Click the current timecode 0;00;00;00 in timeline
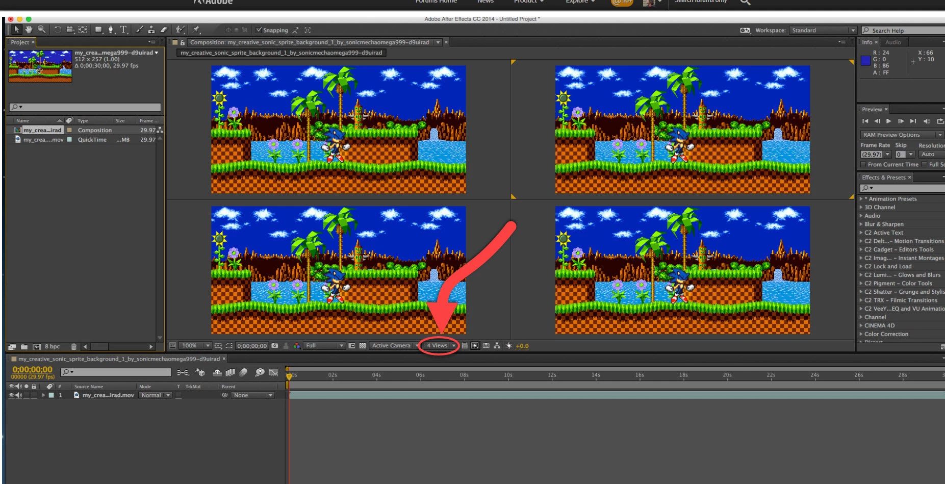The width and height of the screenshot is (945, 484). 32,369
